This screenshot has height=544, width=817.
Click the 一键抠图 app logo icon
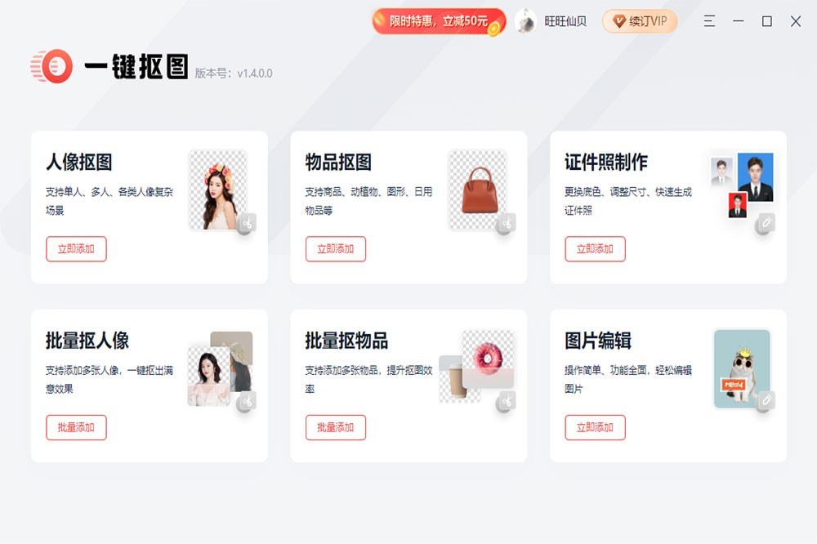coord(51,66)
